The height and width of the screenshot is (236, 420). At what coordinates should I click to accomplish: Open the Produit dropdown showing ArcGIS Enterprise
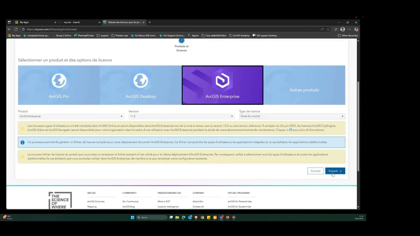coord(71,116)
